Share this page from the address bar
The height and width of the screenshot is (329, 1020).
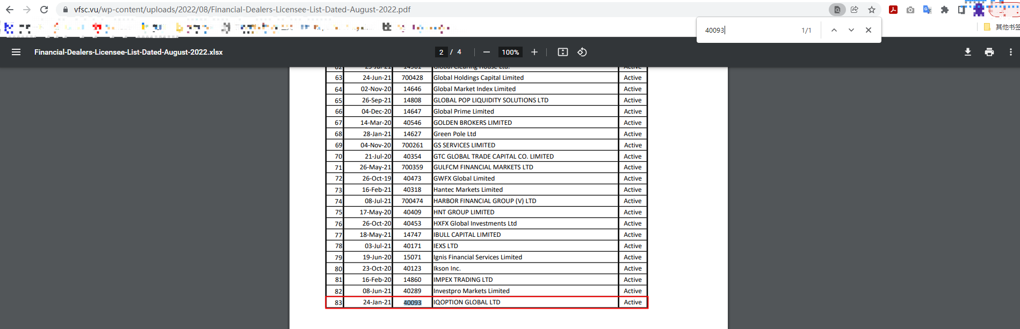[x=854, y=10]
